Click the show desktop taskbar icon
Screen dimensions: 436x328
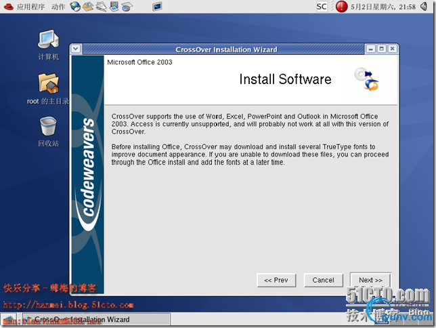(x=9, y=320)
